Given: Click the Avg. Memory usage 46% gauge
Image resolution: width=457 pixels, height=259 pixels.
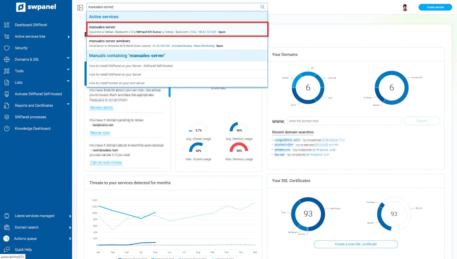Looking at the screenshot, I should point(239,128).
